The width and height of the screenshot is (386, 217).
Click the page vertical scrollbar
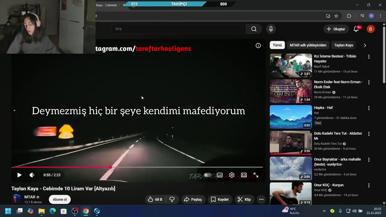tap(384, 54)
